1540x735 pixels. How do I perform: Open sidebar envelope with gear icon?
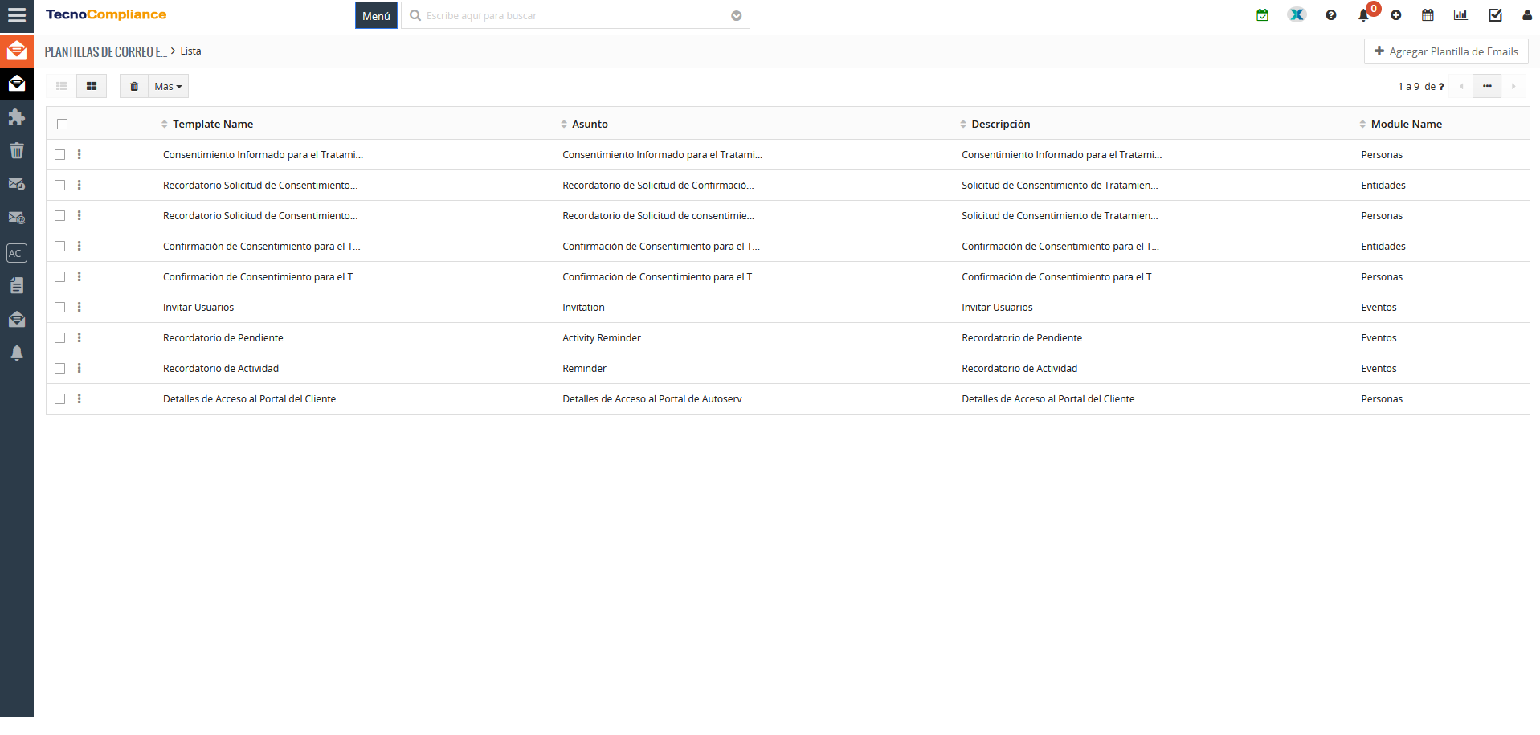click(17, 184)
